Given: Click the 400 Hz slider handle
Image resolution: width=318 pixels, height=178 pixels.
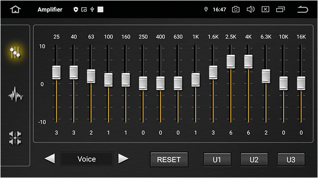Looking at the screenshot, I should click(x=160, y=83).
